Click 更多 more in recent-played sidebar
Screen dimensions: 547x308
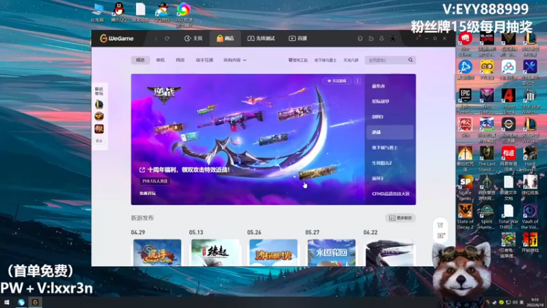(x=99, y=141)
